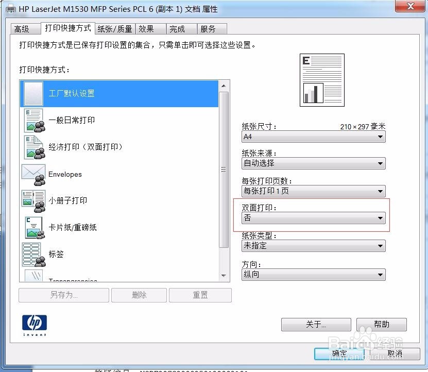Click the 重置 button
Screen dimensions: 428x372
[x=200, y=295]
